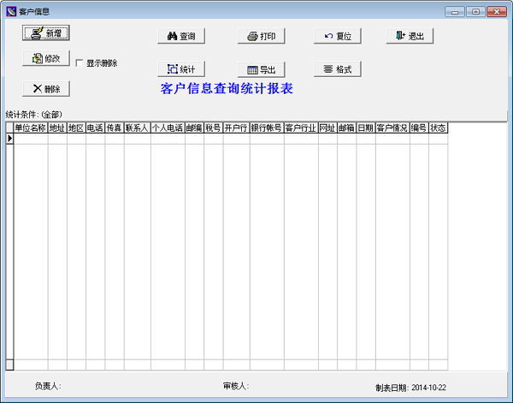Click the 新增 (Add) button
Screen dimensions: 513x403
click(46, 33)
